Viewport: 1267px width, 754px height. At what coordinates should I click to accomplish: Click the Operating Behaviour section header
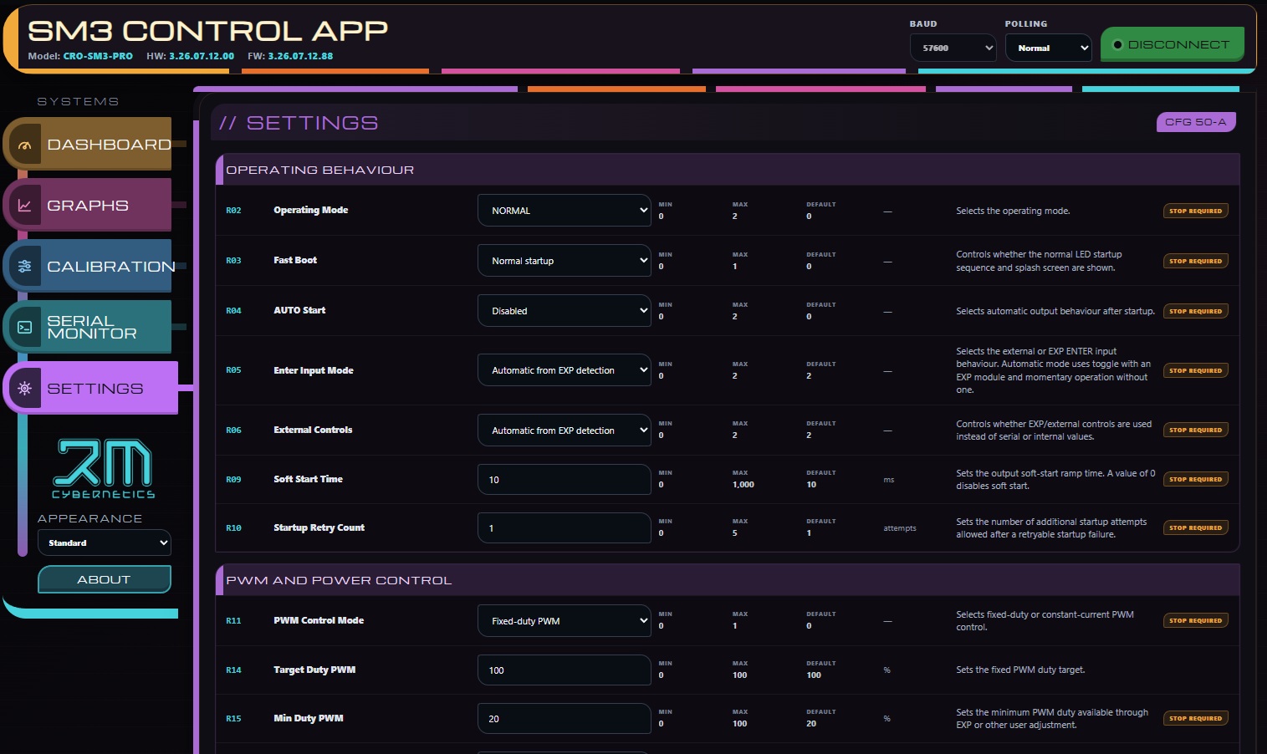[728, 170]
